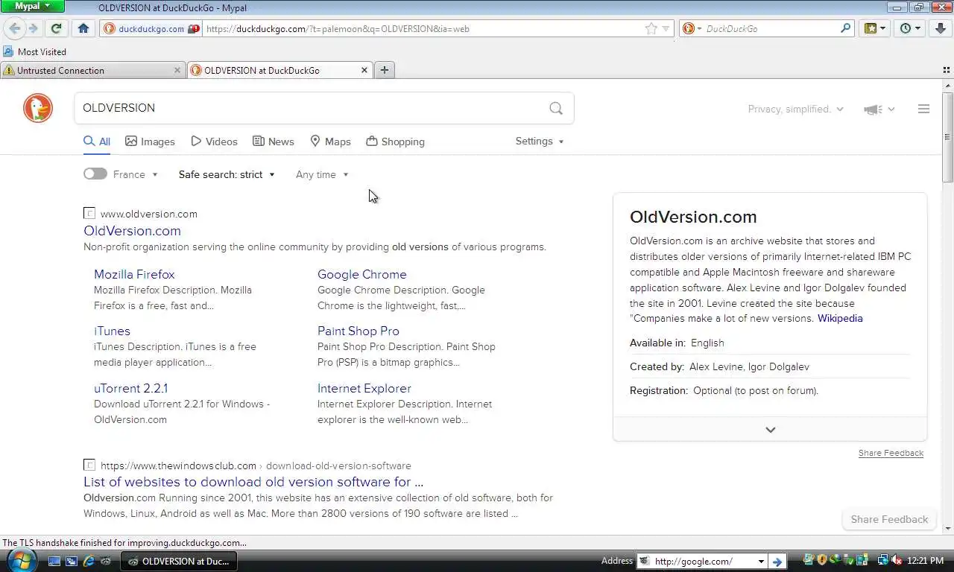
Task: Switch to Maps results
Action: coord(330,142)
